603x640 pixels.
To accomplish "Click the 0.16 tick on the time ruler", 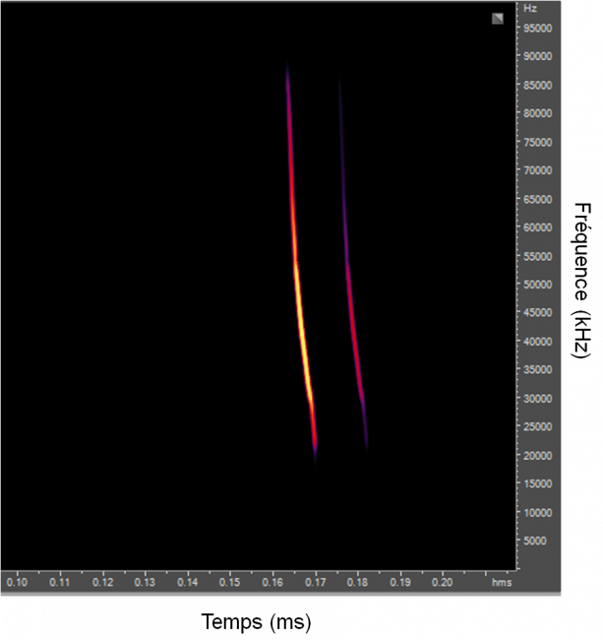I will [272, 583].
